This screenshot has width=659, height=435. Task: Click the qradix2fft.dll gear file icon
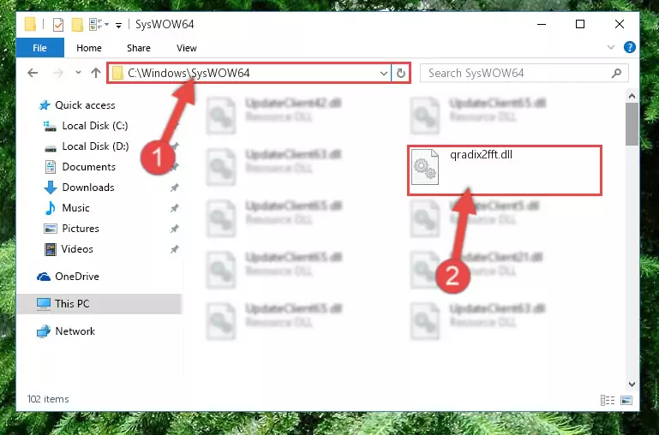425,167
